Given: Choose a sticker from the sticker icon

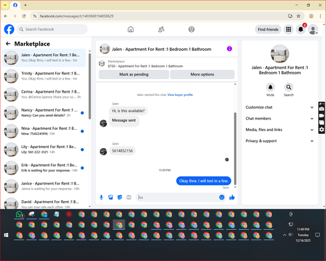Looking at the screenshot, I should point(120,197).
